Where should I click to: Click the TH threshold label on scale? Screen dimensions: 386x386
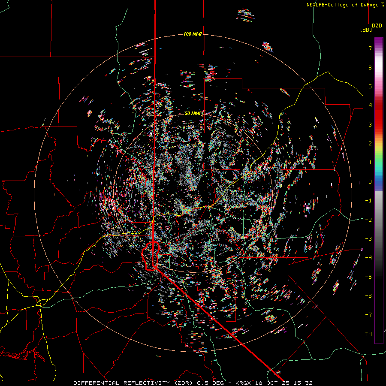[368, 334]
